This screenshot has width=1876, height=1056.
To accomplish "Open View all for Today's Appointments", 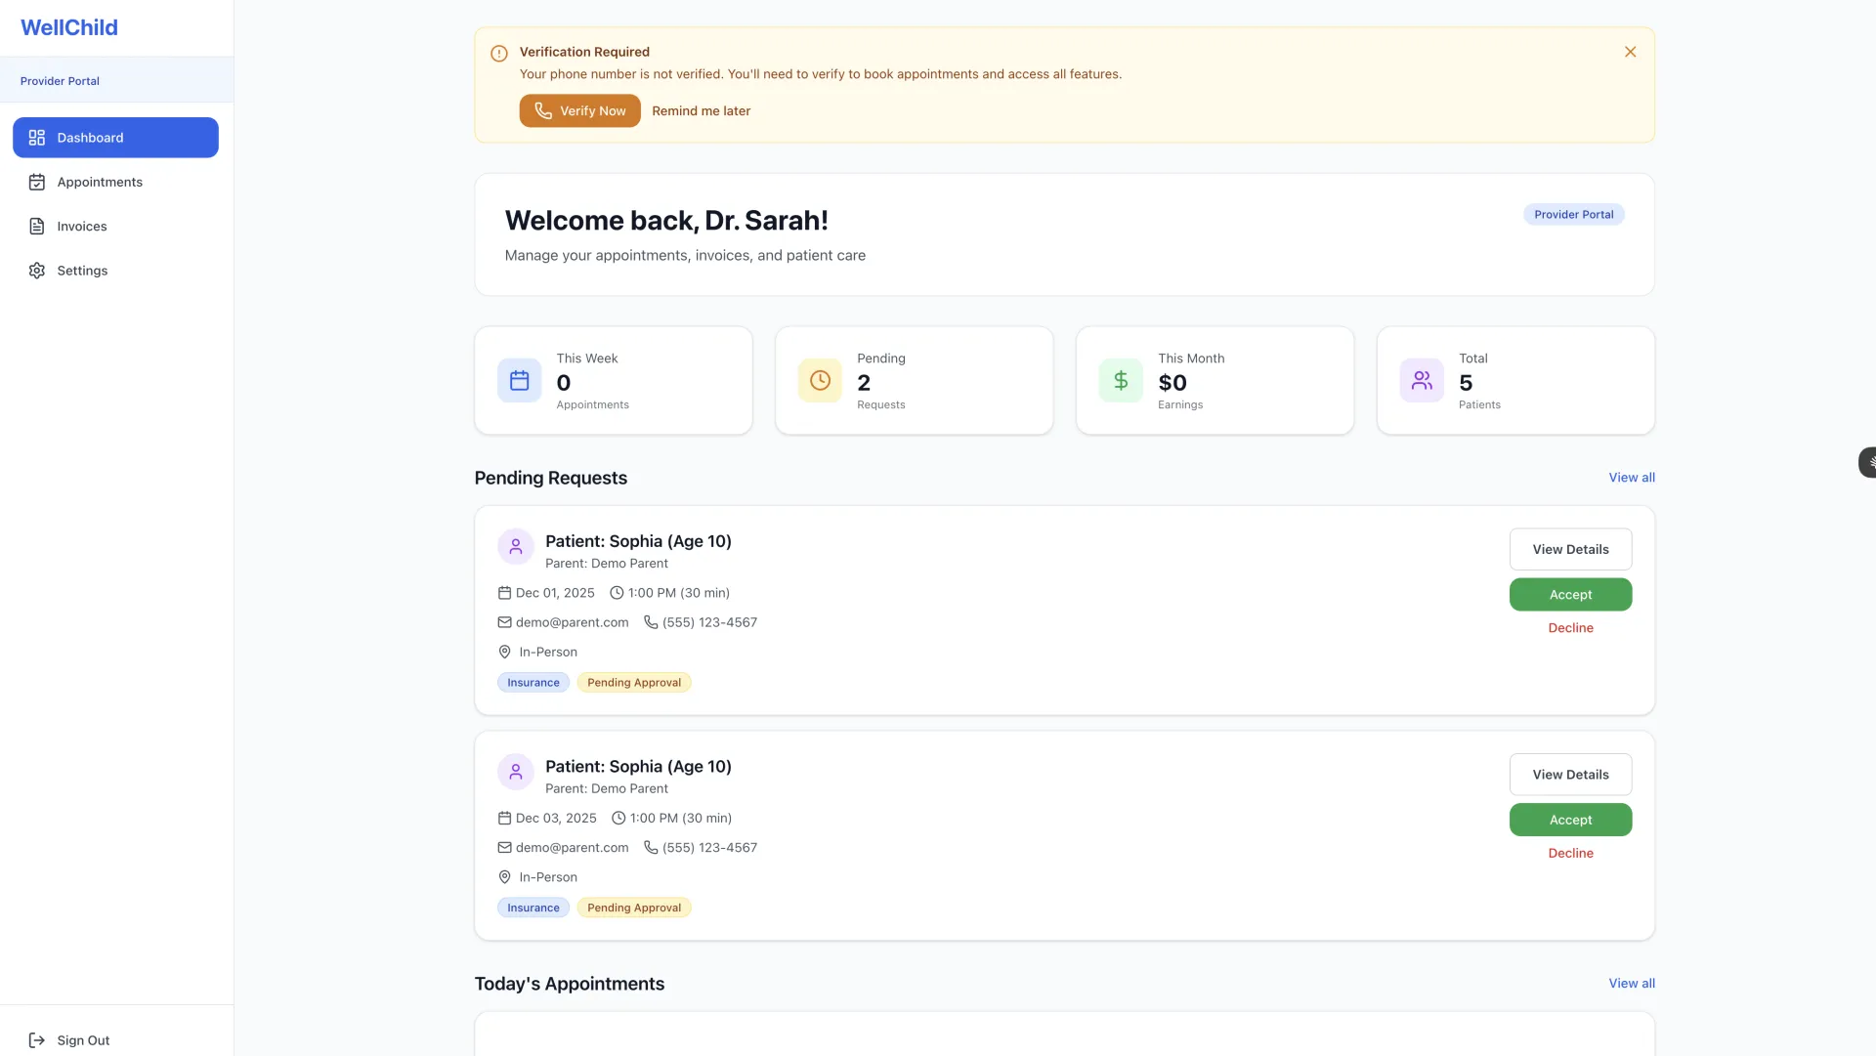I will 1631,983.
